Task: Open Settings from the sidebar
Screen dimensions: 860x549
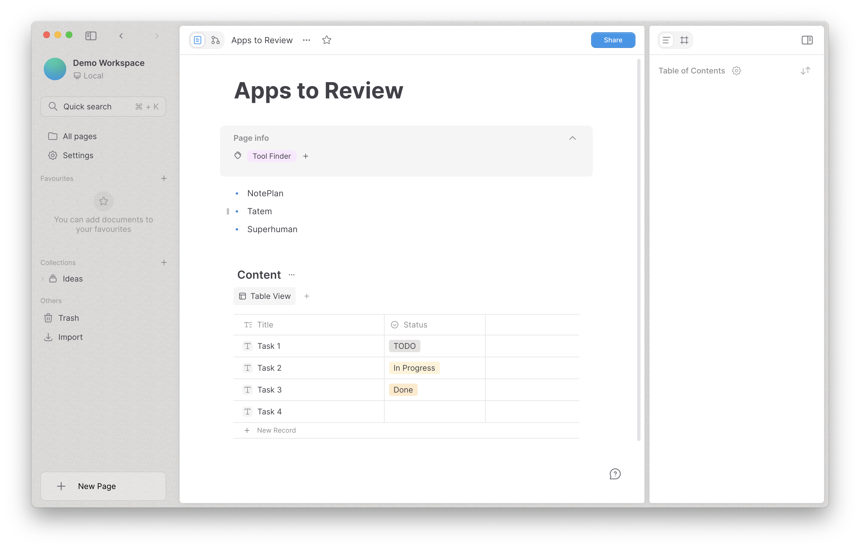Action: tap(78, 155)
